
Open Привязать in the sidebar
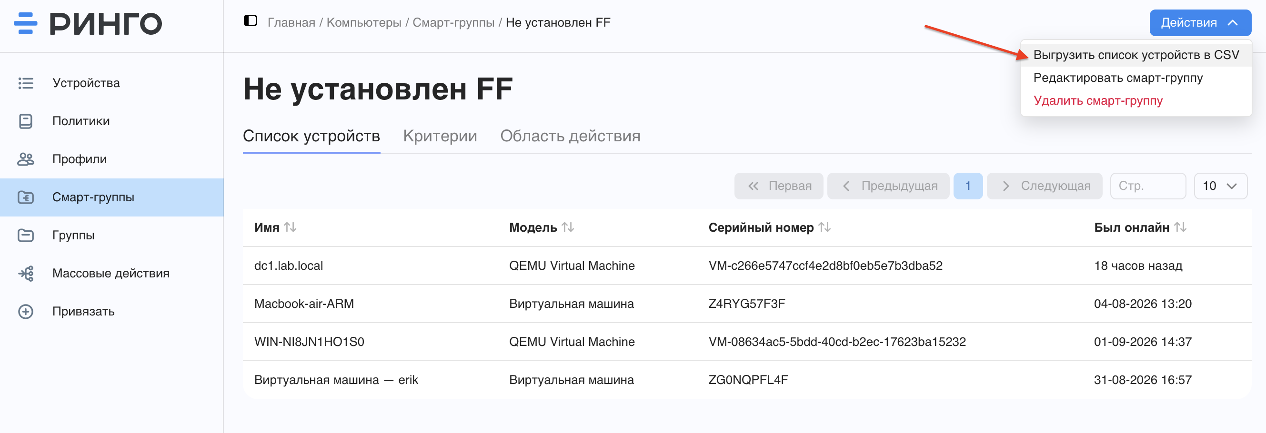(x=111, y=311)
